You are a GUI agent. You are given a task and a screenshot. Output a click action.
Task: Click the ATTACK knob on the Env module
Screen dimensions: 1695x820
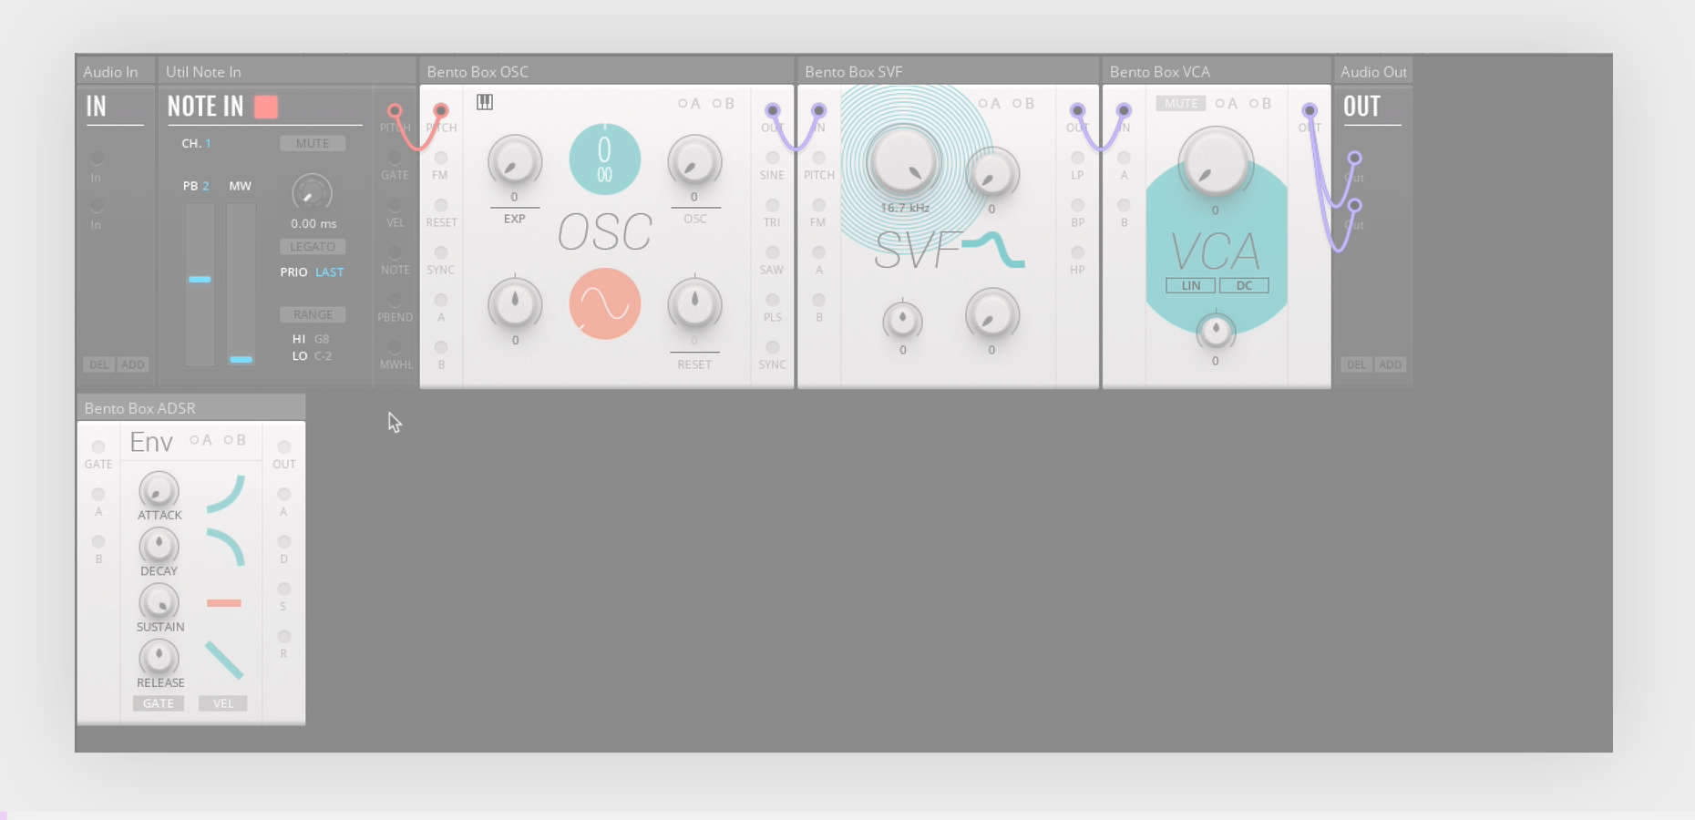pos(159,490)
